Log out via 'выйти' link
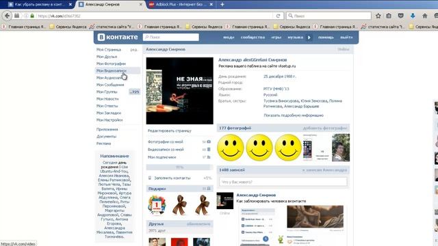This screenshot has height=246, width=438. click(346, 37)
